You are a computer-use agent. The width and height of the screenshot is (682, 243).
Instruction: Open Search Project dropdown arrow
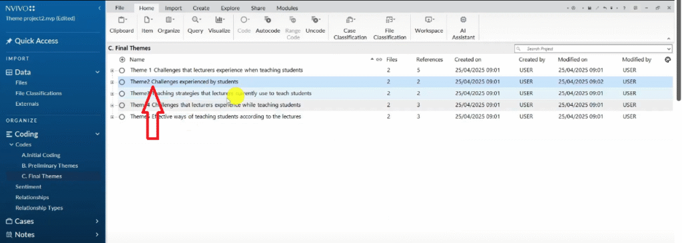tap(669, 49)
